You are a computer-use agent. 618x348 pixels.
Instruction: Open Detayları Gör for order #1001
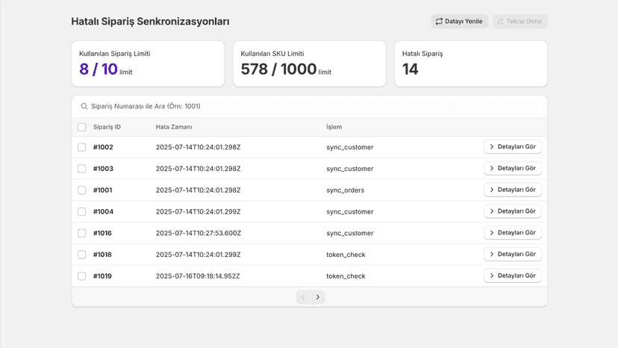[x=512, y=190]
